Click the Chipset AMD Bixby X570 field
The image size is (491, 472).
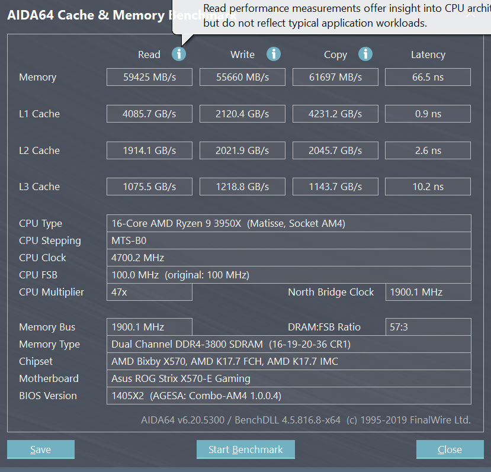point(288,361)
